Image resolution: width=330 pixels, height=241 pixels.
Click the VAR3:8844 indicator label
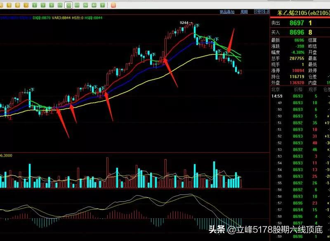(x=61, y=18)
